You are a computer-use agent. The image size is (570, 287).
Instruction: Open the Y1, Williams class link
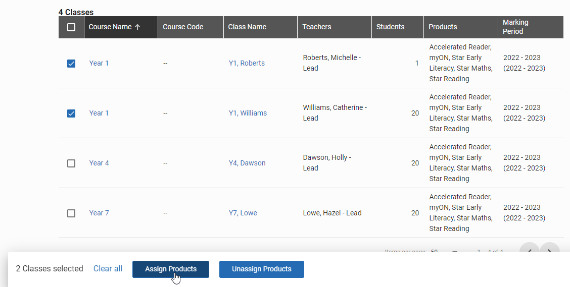(x=248, y=113)
